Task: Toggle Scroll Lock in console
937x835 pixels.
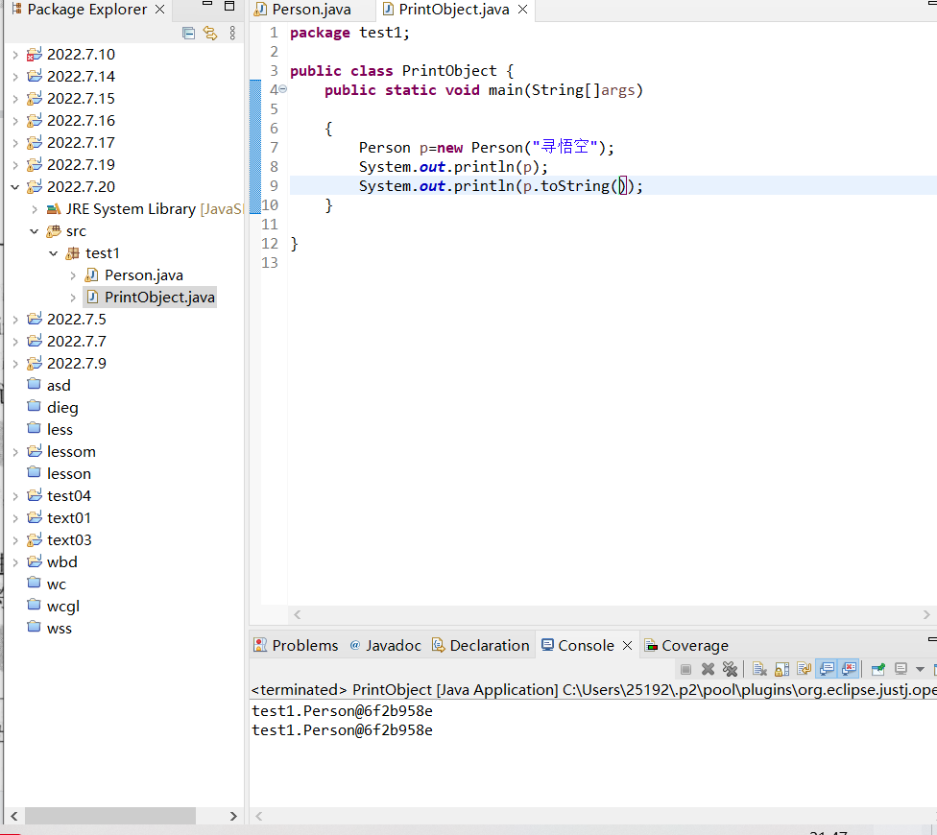Action: tap(781, 670)
